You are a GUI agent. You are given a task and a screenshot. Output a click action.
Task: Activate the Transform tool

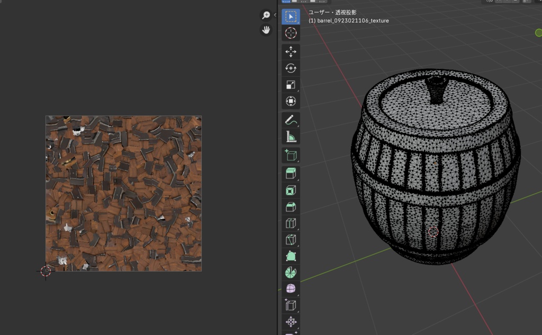291,101
